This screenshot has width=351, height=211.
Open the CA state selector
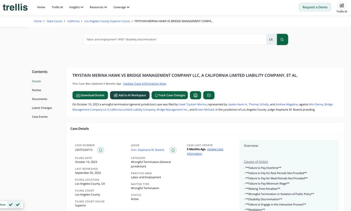[271, 39]
